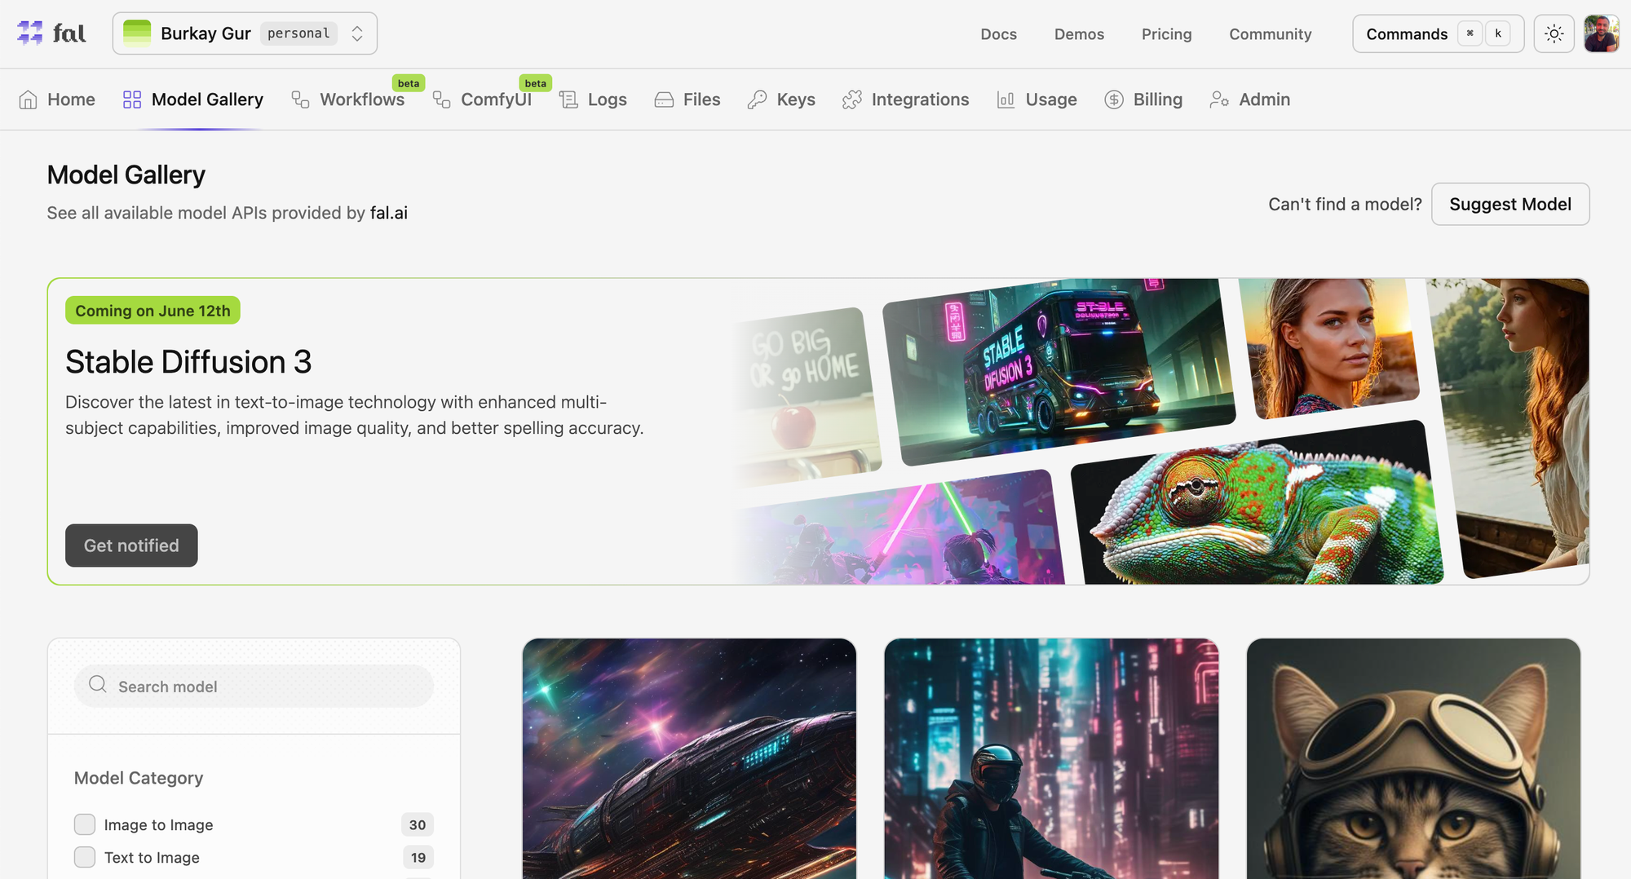Expand the workspace switcher chevrons

click(x=357, y=33)
